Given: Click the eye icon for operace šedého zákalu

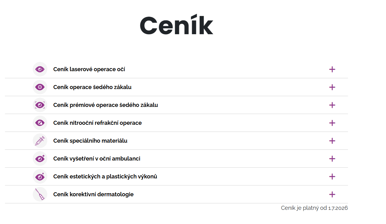Looking at the screenshot, I should (40, 87).
